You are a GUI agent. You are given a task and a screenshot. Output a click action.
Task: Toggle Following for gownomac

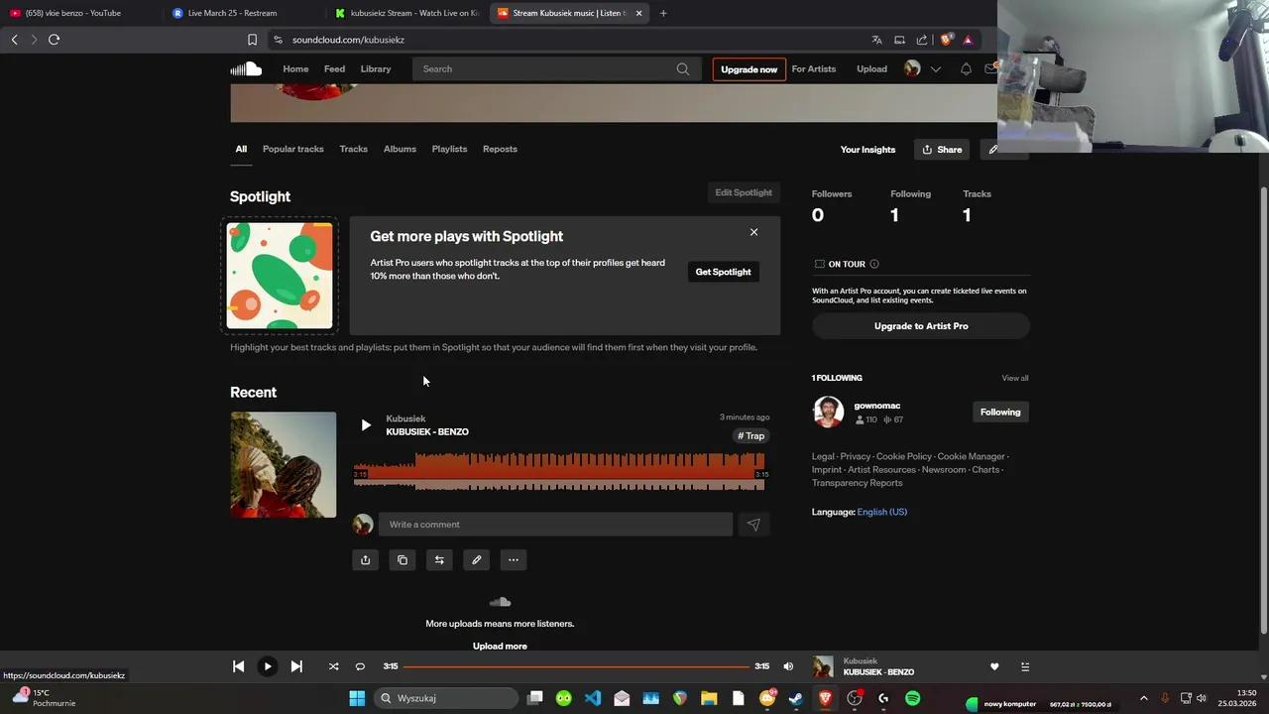point(999,412)
